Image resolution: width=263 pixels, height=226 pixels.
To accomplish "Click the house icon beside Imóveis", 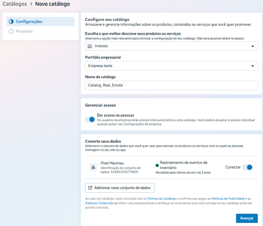I will pos(90,46).
